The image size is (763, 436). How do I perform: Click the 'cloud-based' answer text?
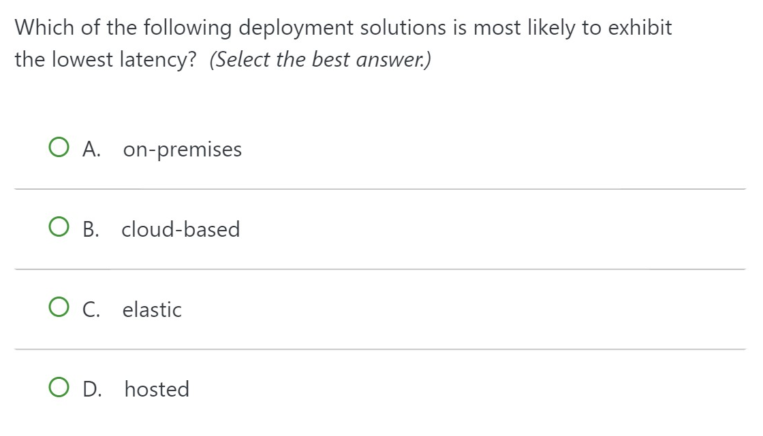pyautogui.click(x=181, y=229)
